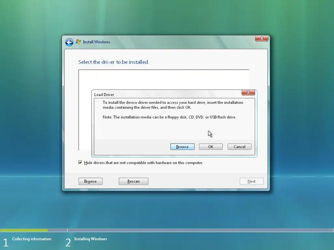Click the 'Install Windows' title text

coord(97,42)
